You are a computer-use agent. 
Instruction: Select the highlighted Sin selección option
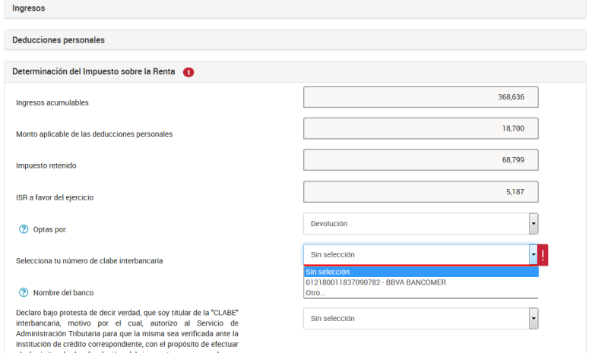point(421,272)
